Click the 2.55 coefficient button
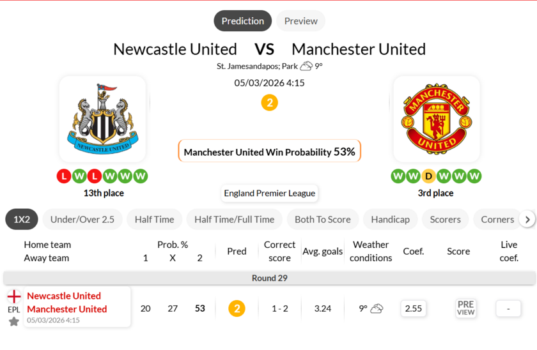The width and height of the screenshot is (537, 350). 414,308
